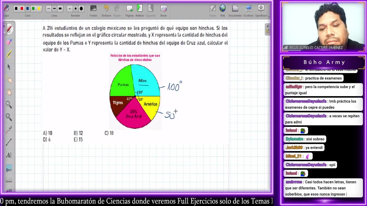Viewport: 367px width, 206px height.
Task: Select the yellow highlighter tool
Action: click(x=9, y=54)
